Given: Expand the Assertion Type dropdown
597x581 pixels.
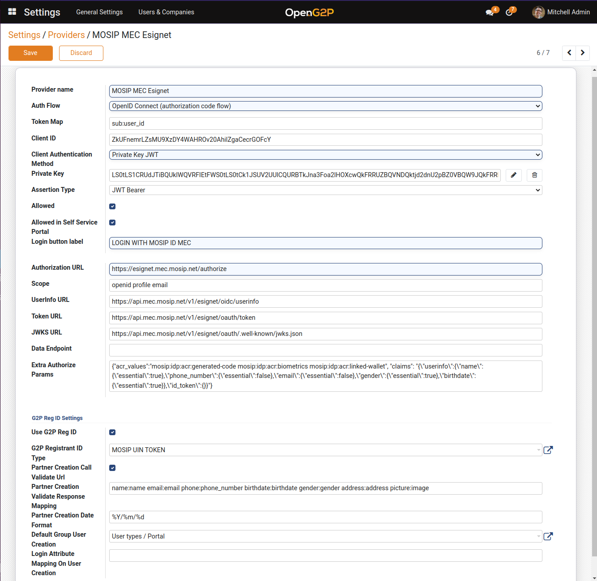Looking at the screenshot, I should 325,190.
